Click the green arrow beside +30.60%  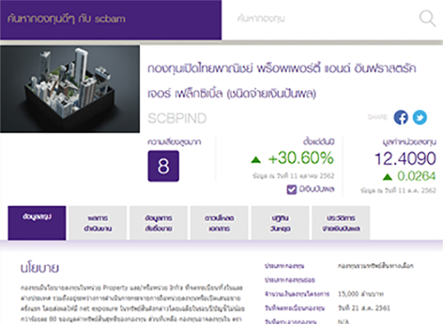(x=256, y=159)
